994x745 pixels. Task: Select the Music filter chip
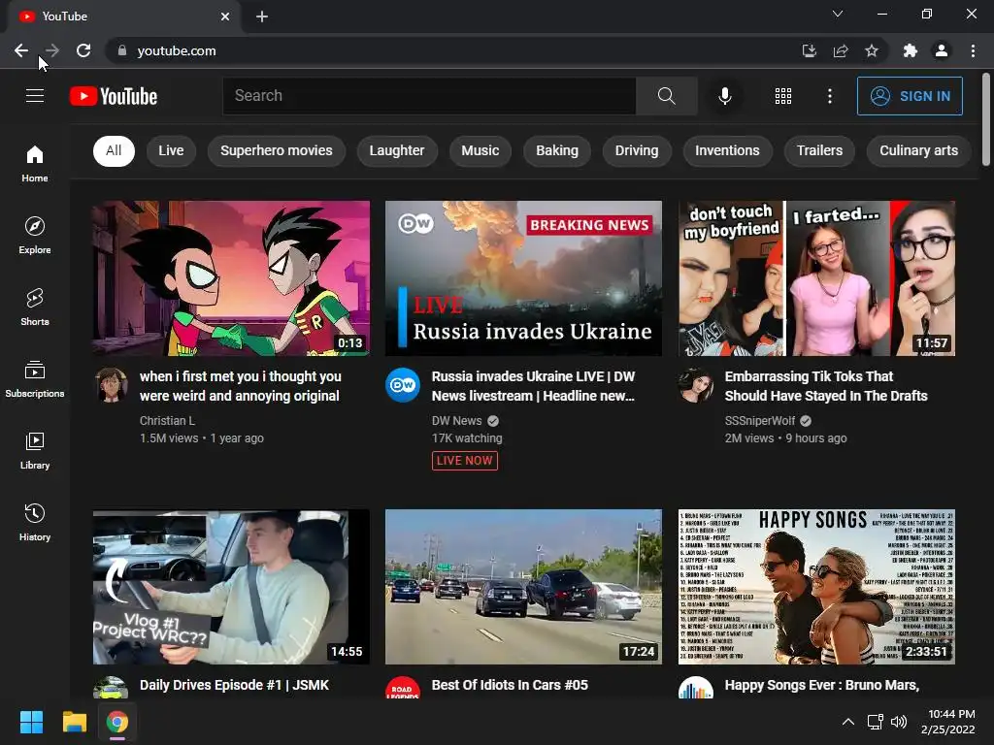480,150
